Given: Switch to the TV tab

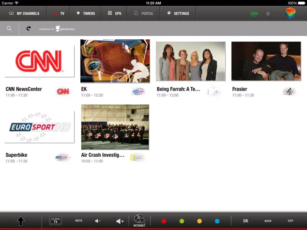Looking at the screenshot, I should point(58,13).
